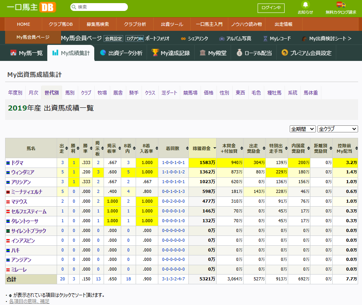Click the 会員設定 button
The height and width of the screenshot is (305, 362).
pyautogui.click(x=113, y=39)
